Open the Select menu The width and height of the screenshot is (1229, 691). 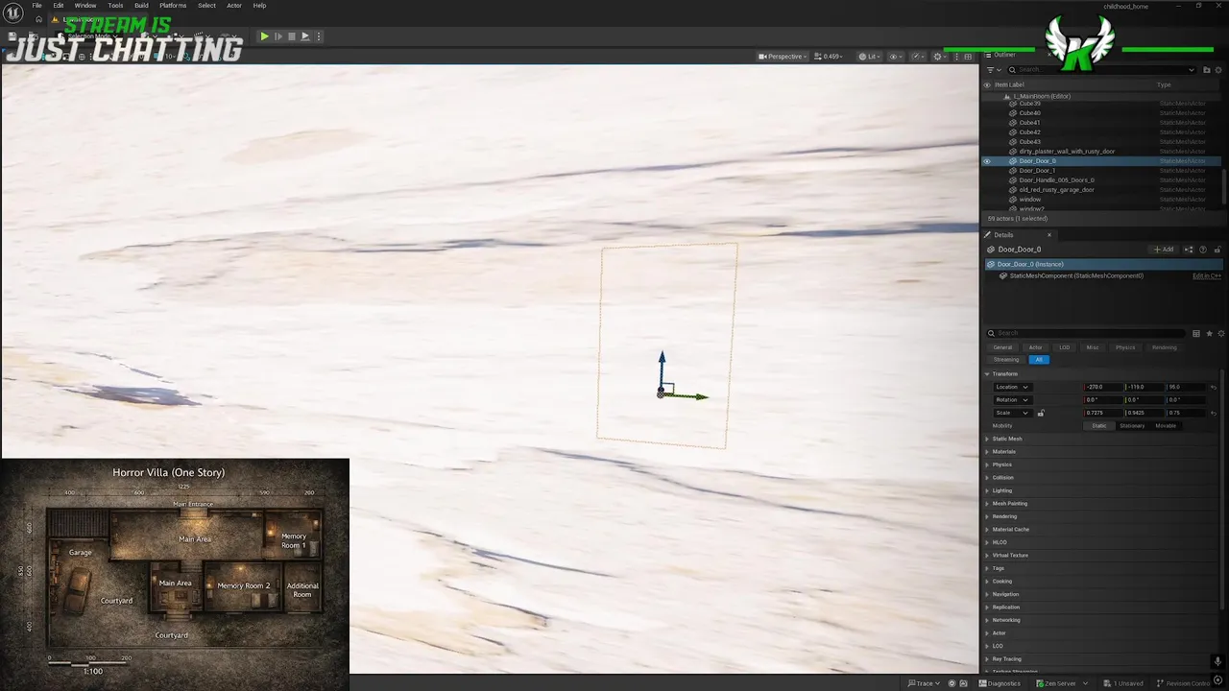(x=206, y=6)
